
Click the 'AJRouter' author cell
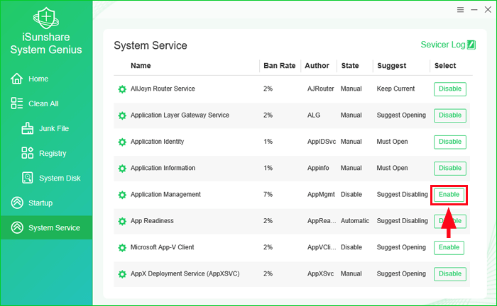(x=320, y=89)
